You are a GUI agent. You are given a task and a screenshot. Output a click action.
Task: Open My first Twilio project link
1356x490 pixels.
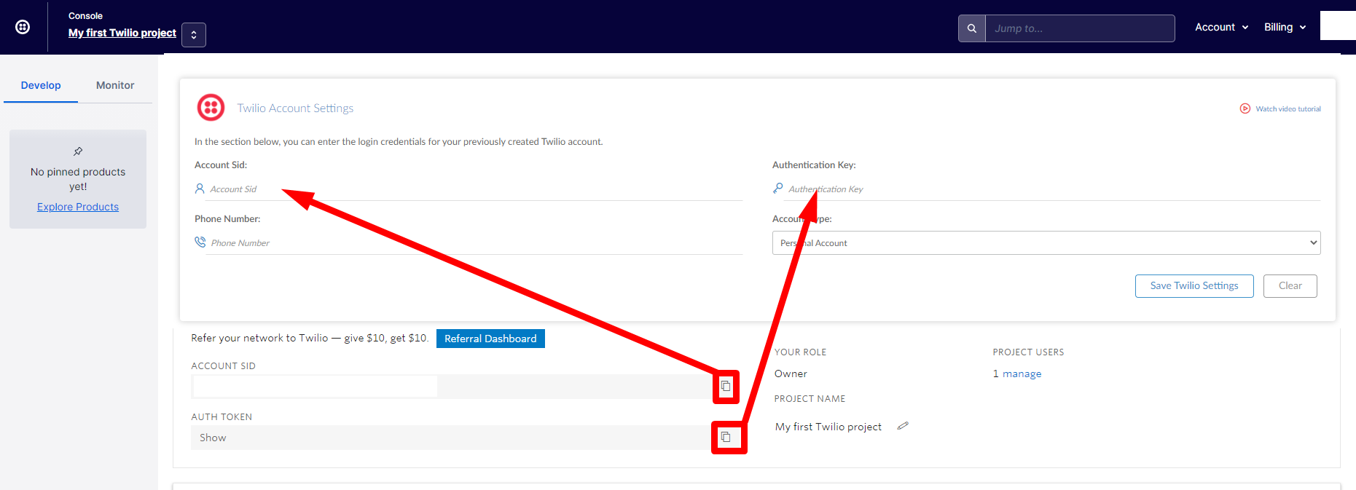pyautogui.click(x=122, y=33)
